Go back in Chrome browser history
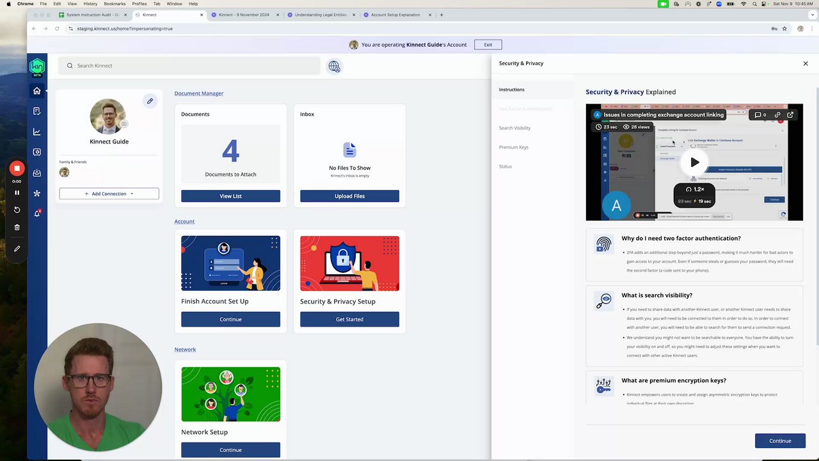Viewport: 819px width, 461px height. tap(34, 29)
